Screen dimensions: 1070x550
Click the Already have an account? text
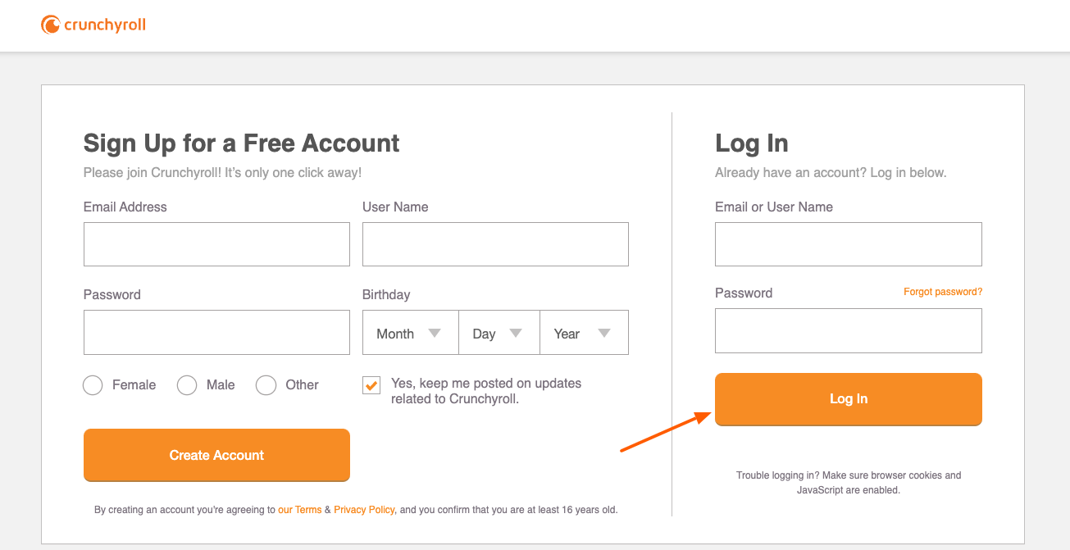click(831, 173)
